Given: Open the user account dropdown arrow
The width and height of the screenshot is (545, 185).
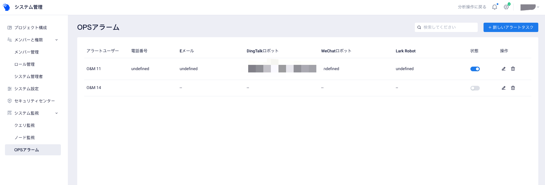Looking at the screenshot, I should pos(538,7).
